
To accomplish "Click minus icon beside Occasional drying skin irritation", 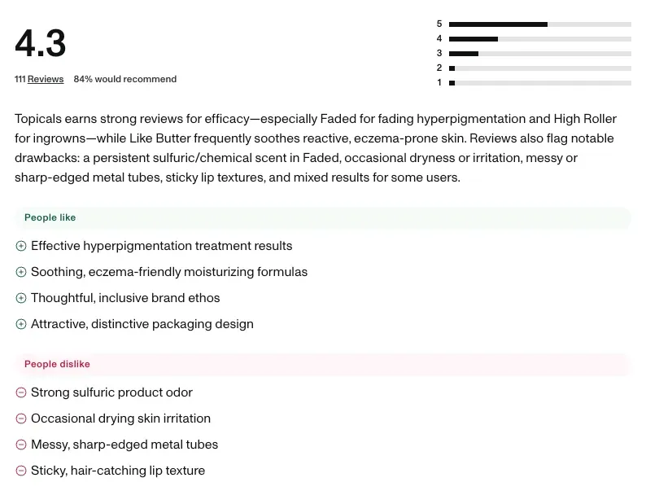I will point(21,419).
